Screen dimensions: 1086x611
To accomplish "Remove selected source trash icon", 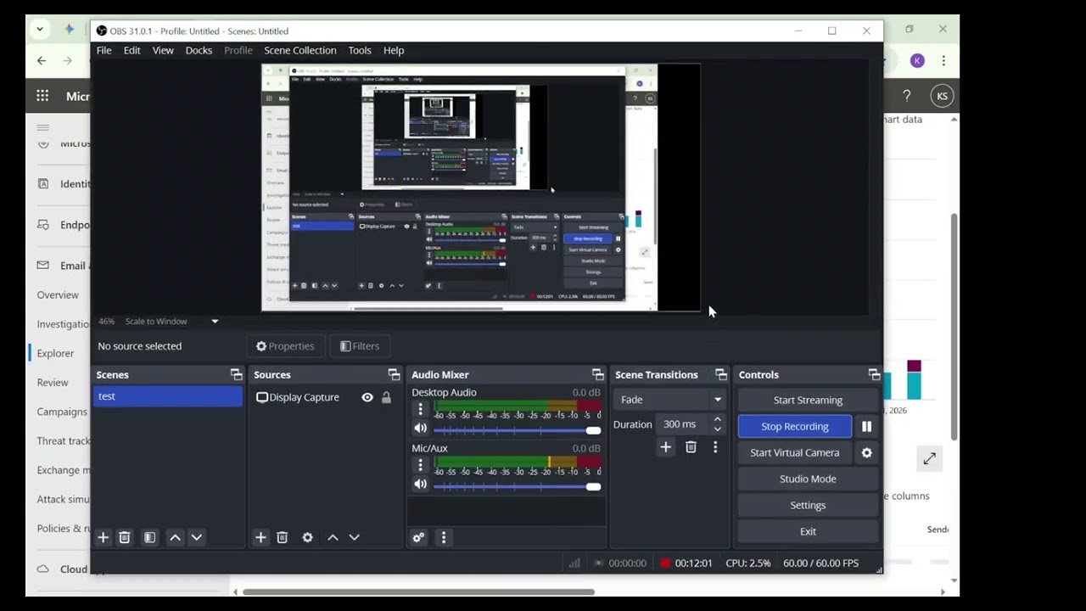I will coord(283,537).
